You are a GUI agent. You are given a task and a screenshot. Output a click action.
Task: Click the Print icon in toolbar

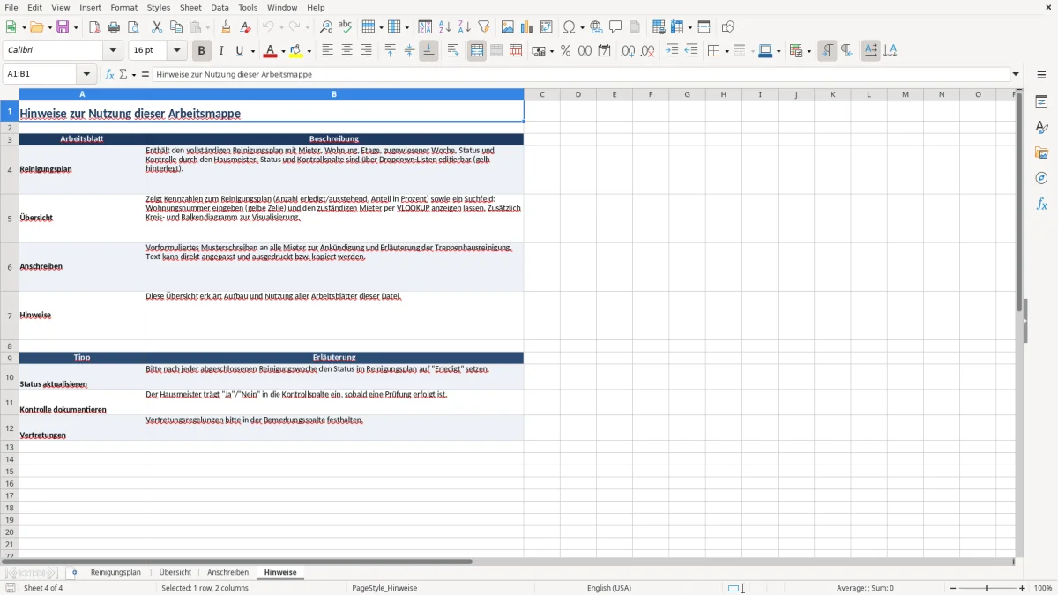[114, 27]
